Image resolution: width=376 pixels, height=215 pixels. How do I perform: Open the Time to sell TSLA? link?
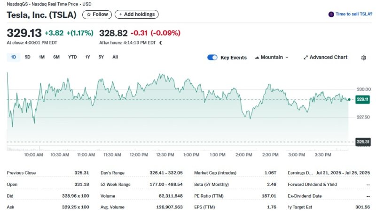pos(354,15)
